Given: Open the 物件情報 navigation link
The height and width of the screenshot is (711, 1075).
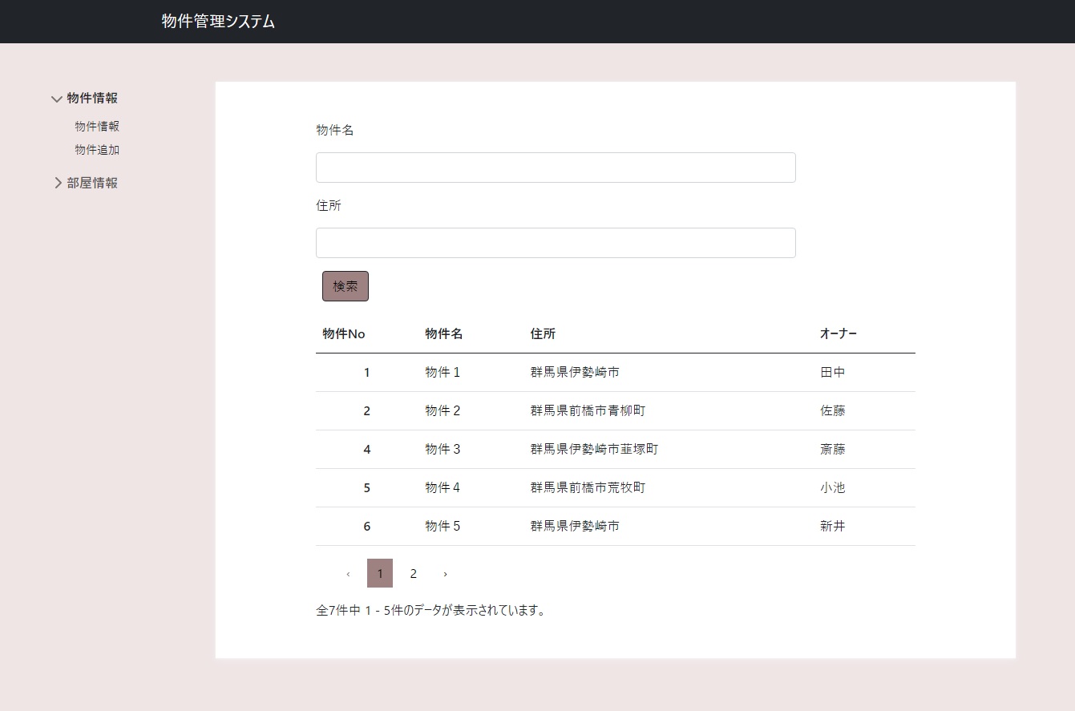Looking at the screenshot, I should pyautogui.click(x=96, y=126).
